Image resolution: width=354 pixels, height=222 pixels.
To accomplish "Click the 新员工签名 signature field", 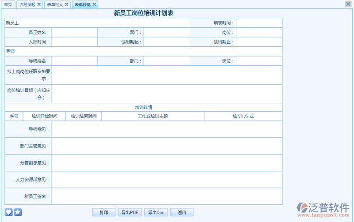I will point(166,196).
